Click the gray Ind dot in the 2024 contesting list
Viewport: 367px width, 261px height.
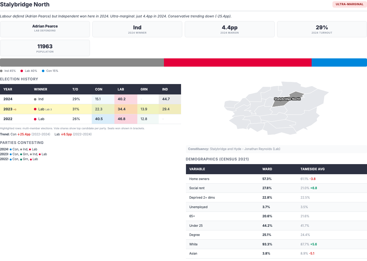point(21,149)
